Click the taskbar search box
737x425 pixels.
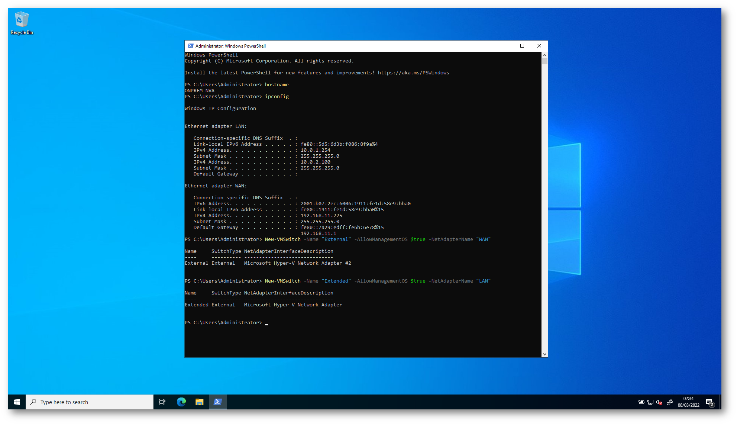coord(90,402)
